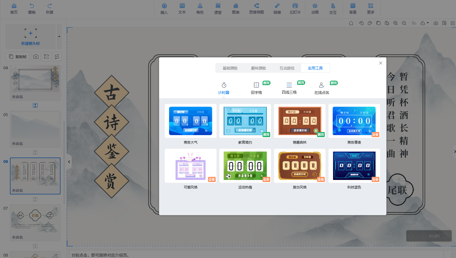Click the 恢复 redo button
Viewport: 456px width, 258px height.
(50, 9)
